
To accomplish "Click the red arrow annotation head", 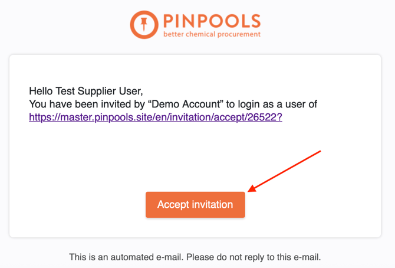I will [251, 190].
